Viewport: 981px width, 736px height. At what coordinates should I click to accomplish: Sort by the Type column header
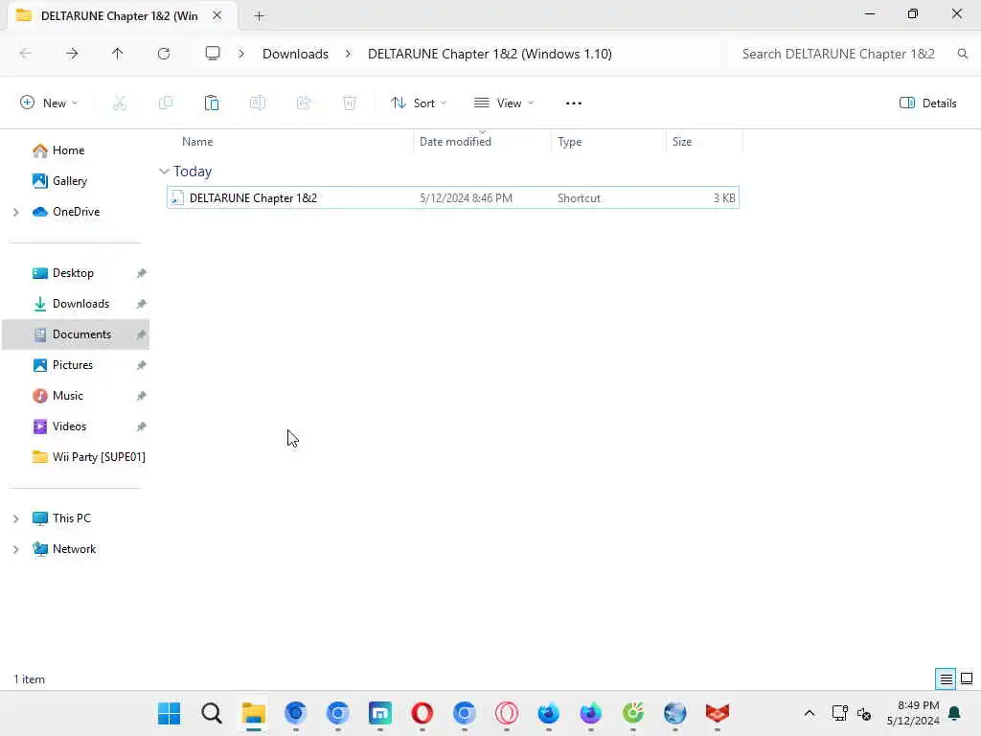point(569,142)
